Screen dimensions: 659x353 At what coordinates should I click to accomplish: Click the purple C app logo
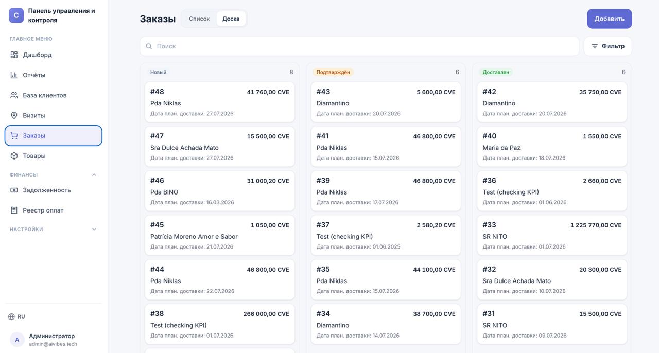(16, 15)
